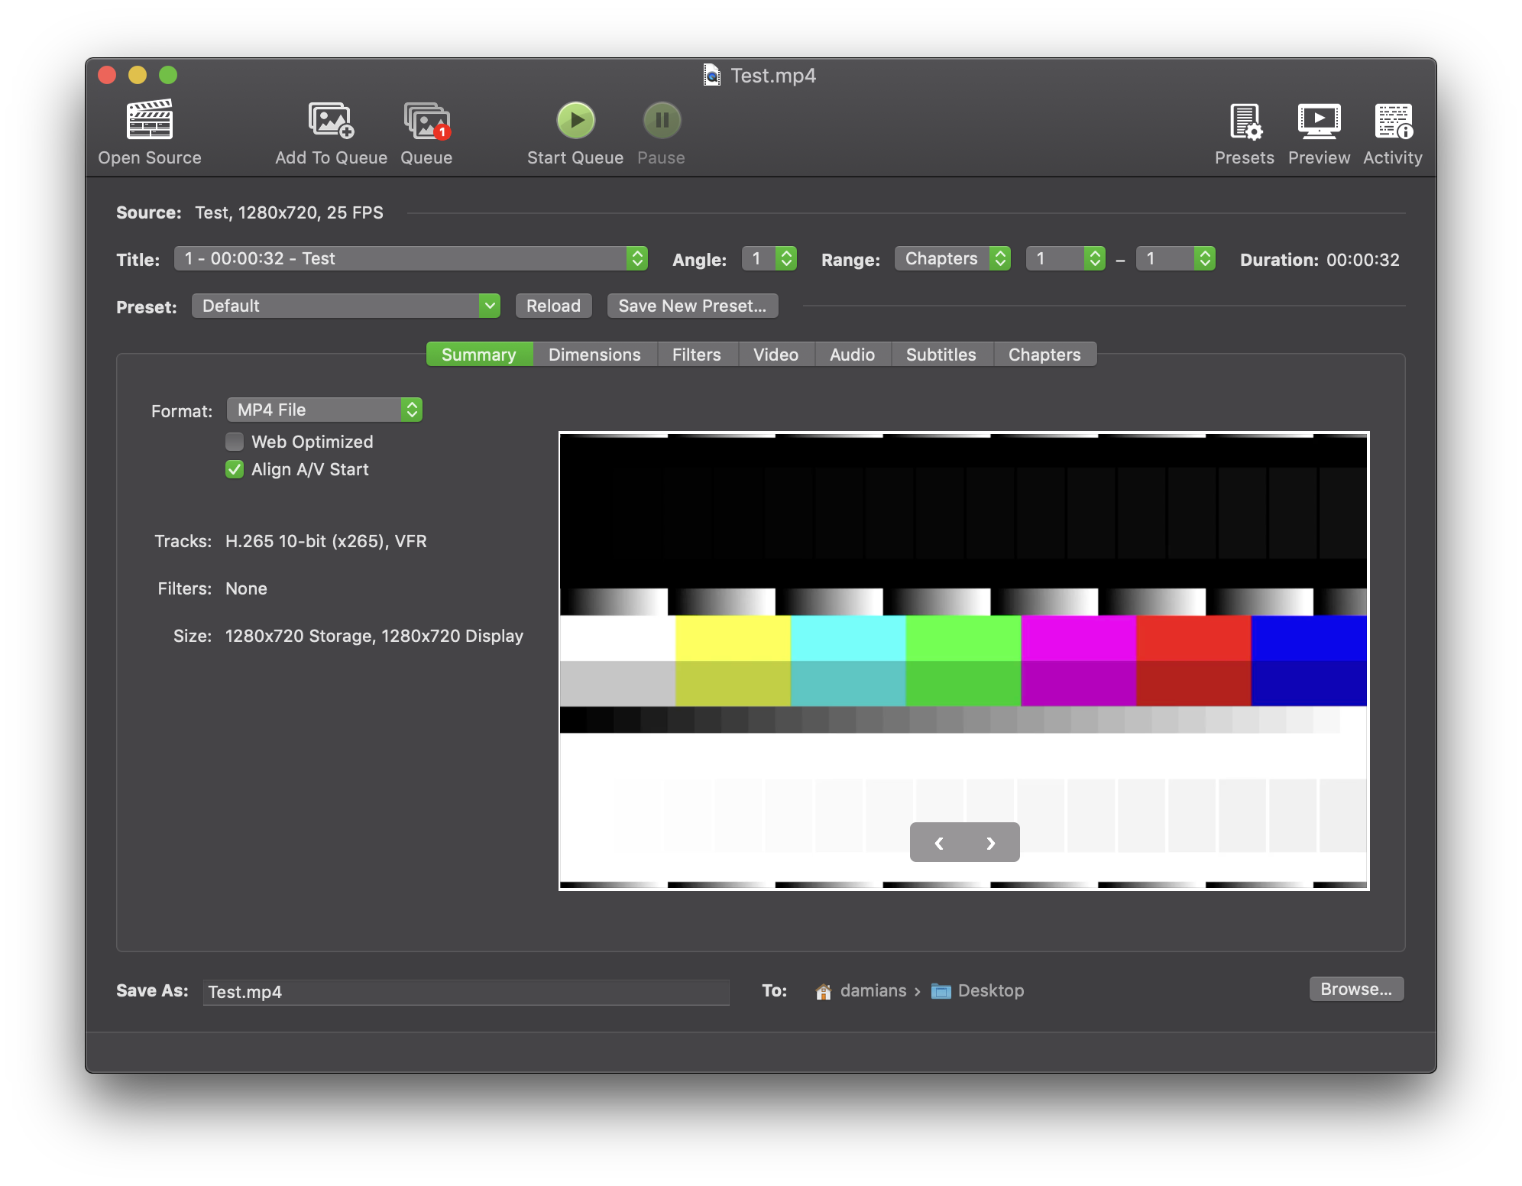Screen dimensions: 1522x1186
Task: Open the Angle dropdown
Action: click(769, 258)
